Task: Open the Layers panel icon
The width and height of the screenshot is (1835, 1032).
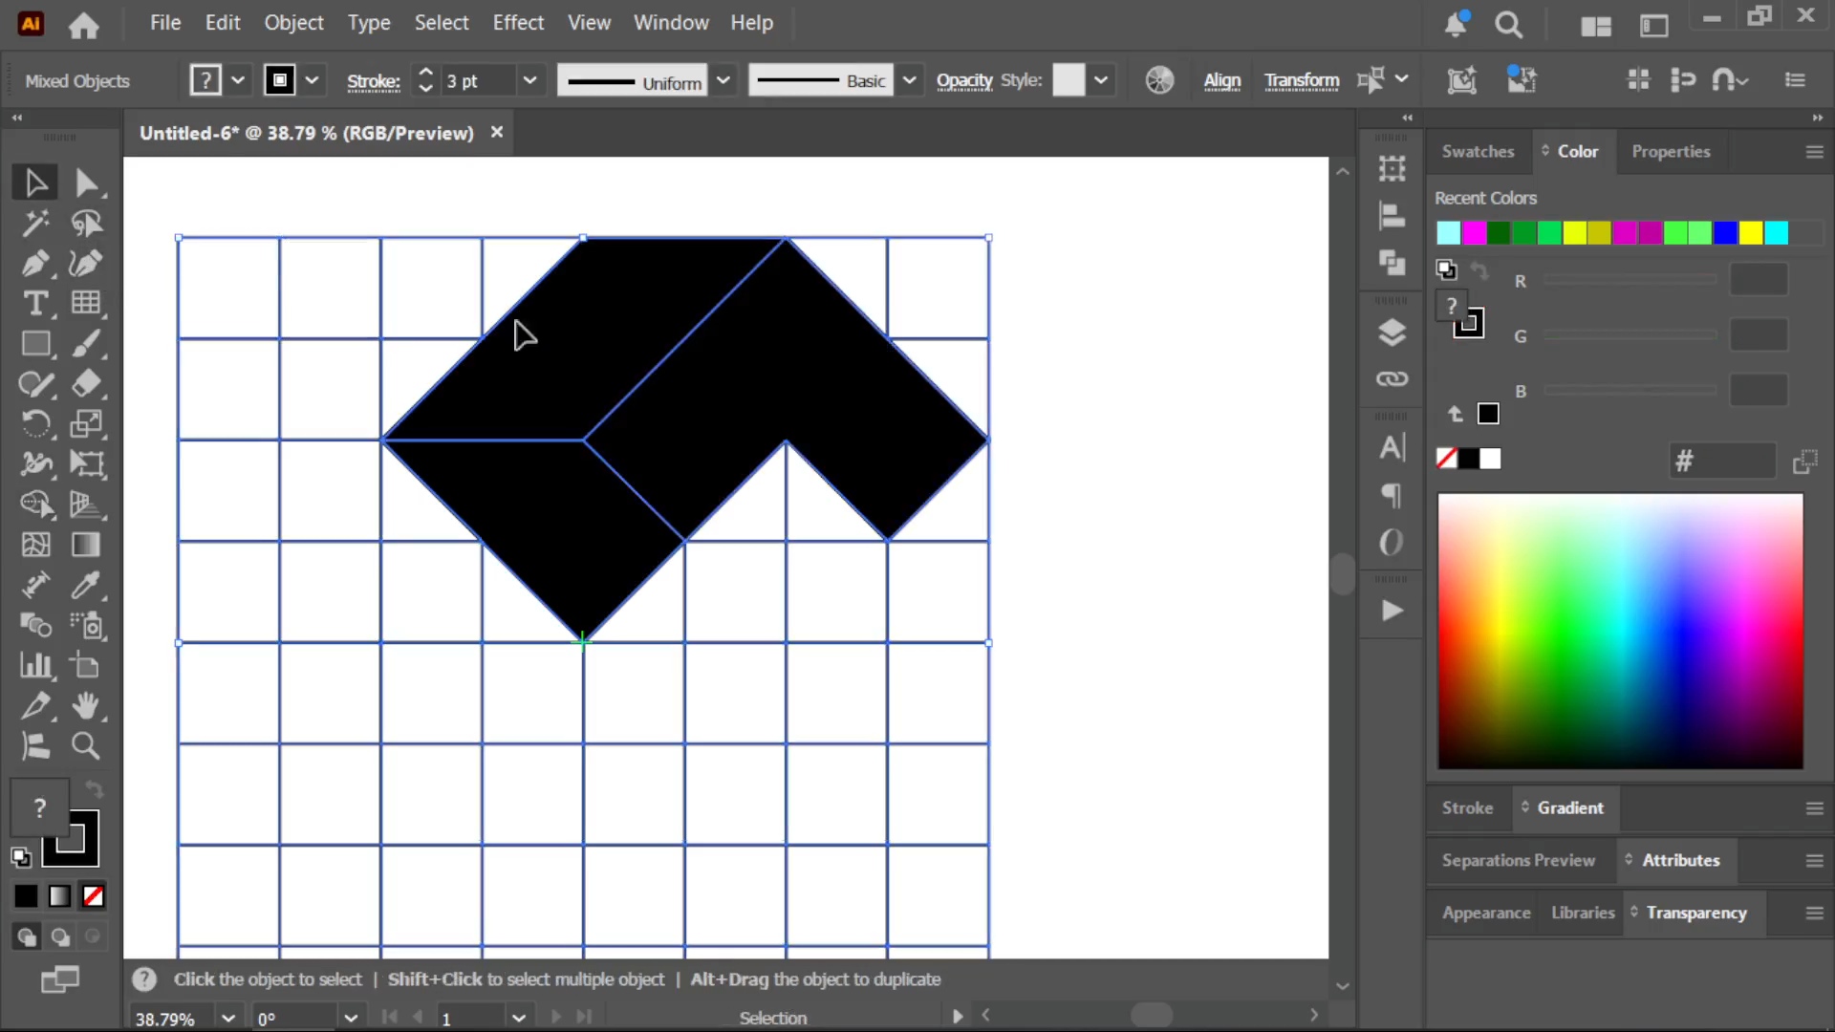Action: point(1392,333)
